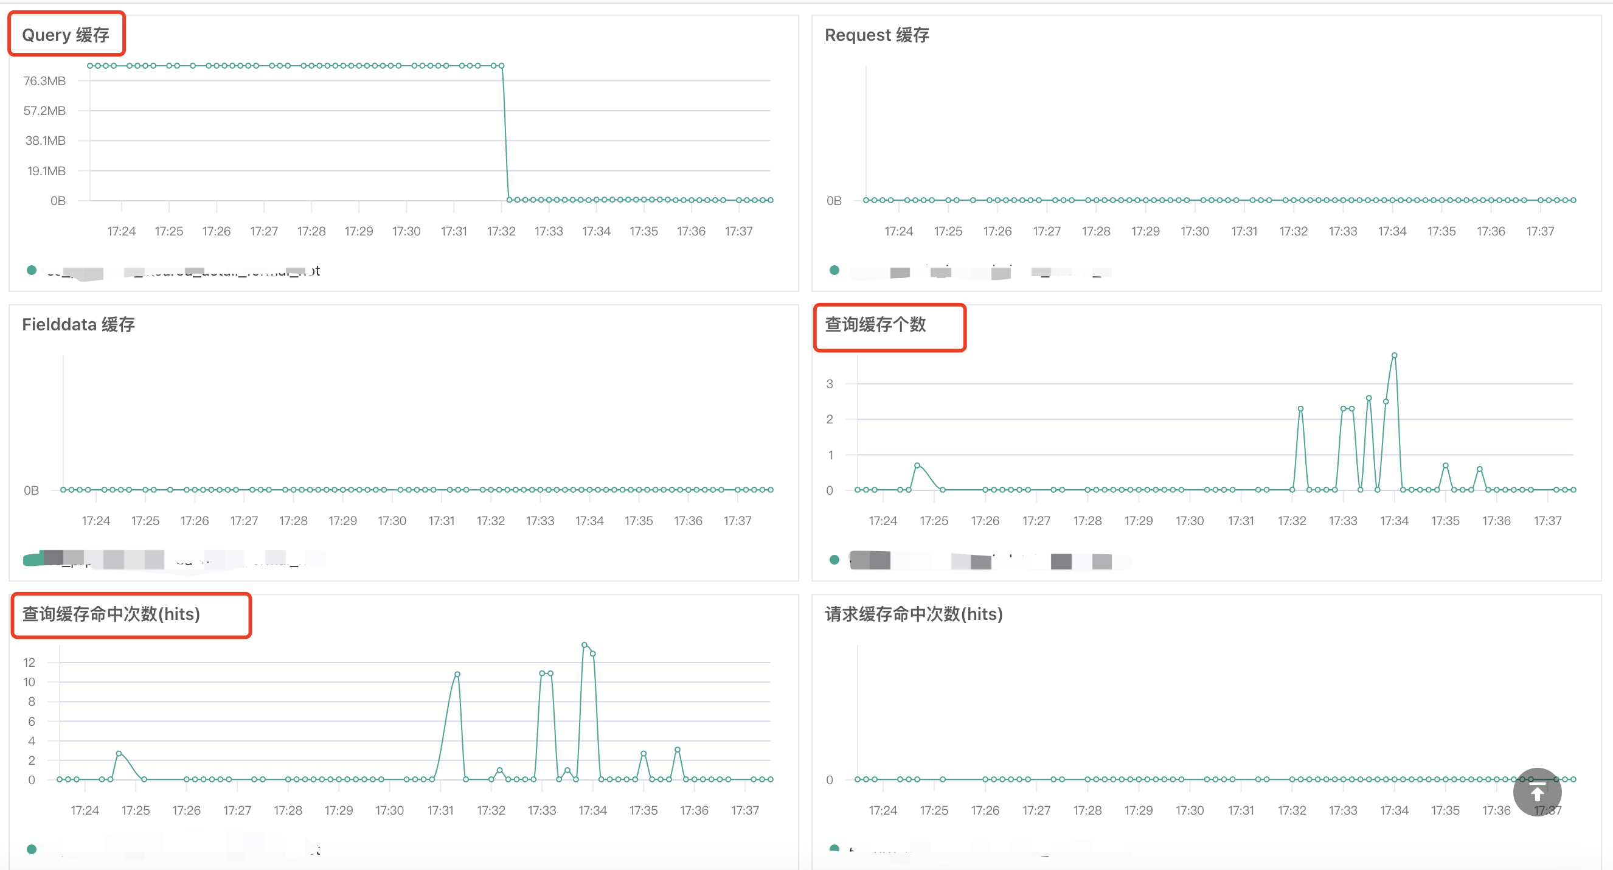Toggle the 查询缓存个数 chart legend dot
This screenshot has width=1613, height=870.
click(834, 559)
